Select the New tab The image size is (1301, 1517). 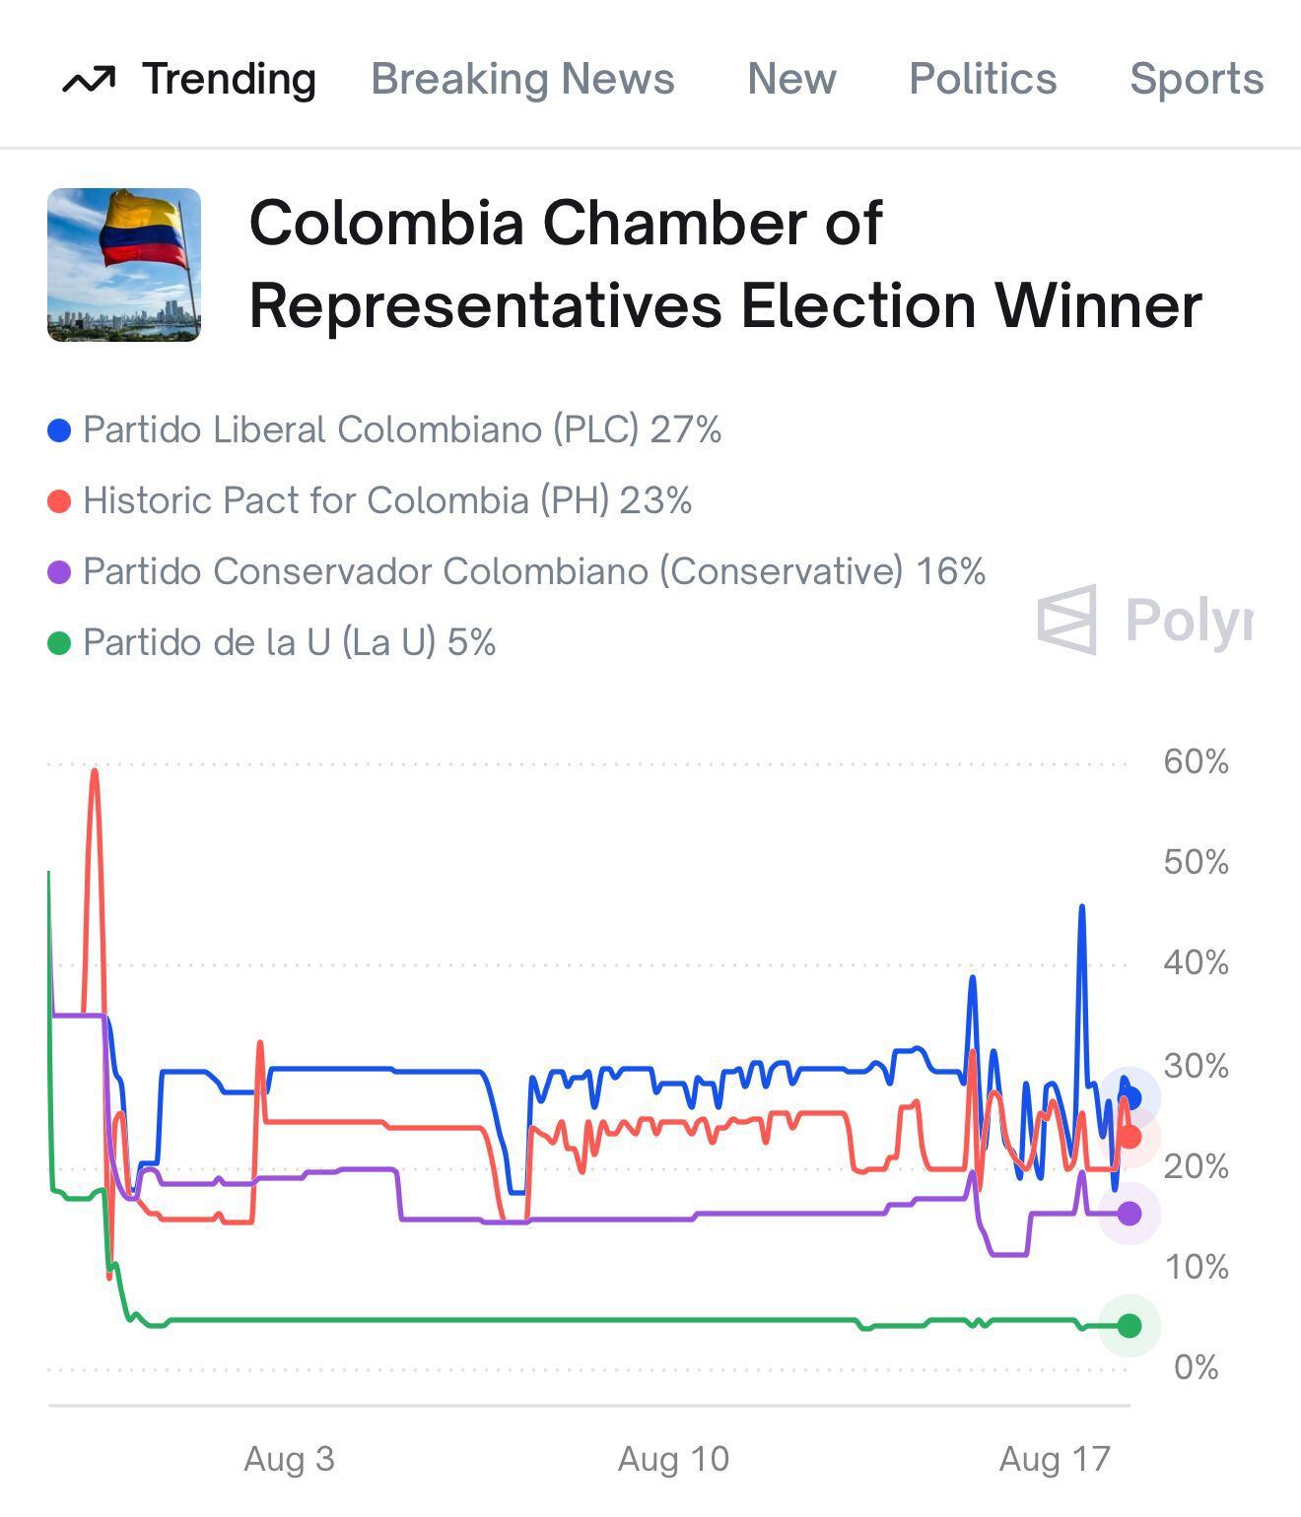tap(791, 79)
